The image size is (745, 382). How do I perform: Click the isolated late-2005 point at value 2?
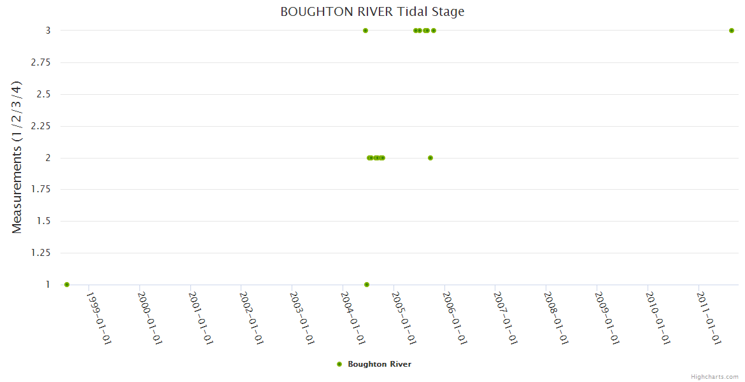pyautogui.click(x=430, y=158)
